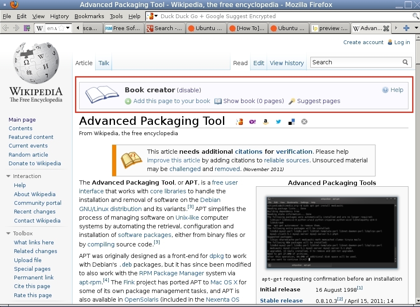Switch to the [How To]... tab
The height and width of the screenshot is (307, 420).
coord(247,28)
